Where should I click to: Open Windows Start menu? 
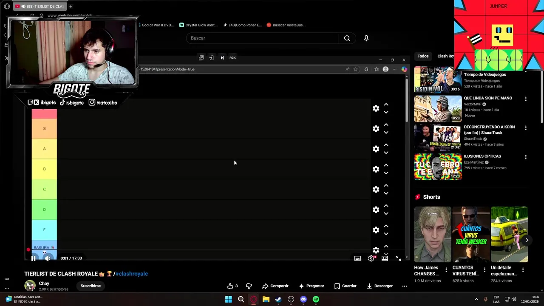(x=228, y=300)
